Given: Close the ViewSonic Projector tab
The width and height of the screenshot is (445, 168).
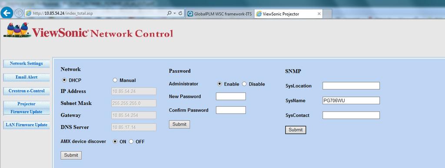Looking at the screenshot, I should pyautogui.click(x=319, y=13).
